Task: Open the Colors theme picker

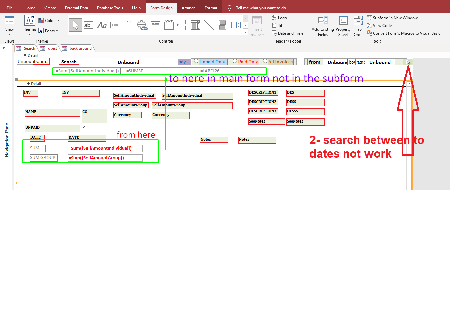Action: 49,20
